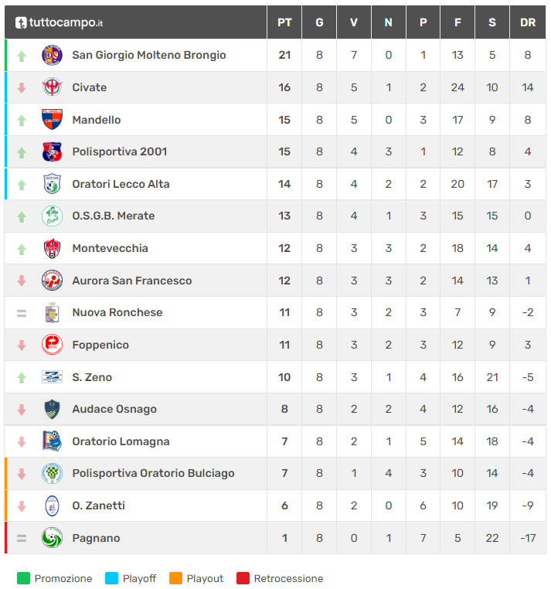Click the up trend arrow beside S. Zeno
551x589 pixels.
pos(22,377)
